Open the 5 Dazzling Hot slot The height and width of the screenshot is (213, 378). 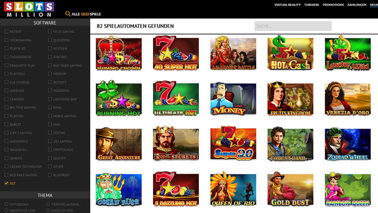click(176, 189)
